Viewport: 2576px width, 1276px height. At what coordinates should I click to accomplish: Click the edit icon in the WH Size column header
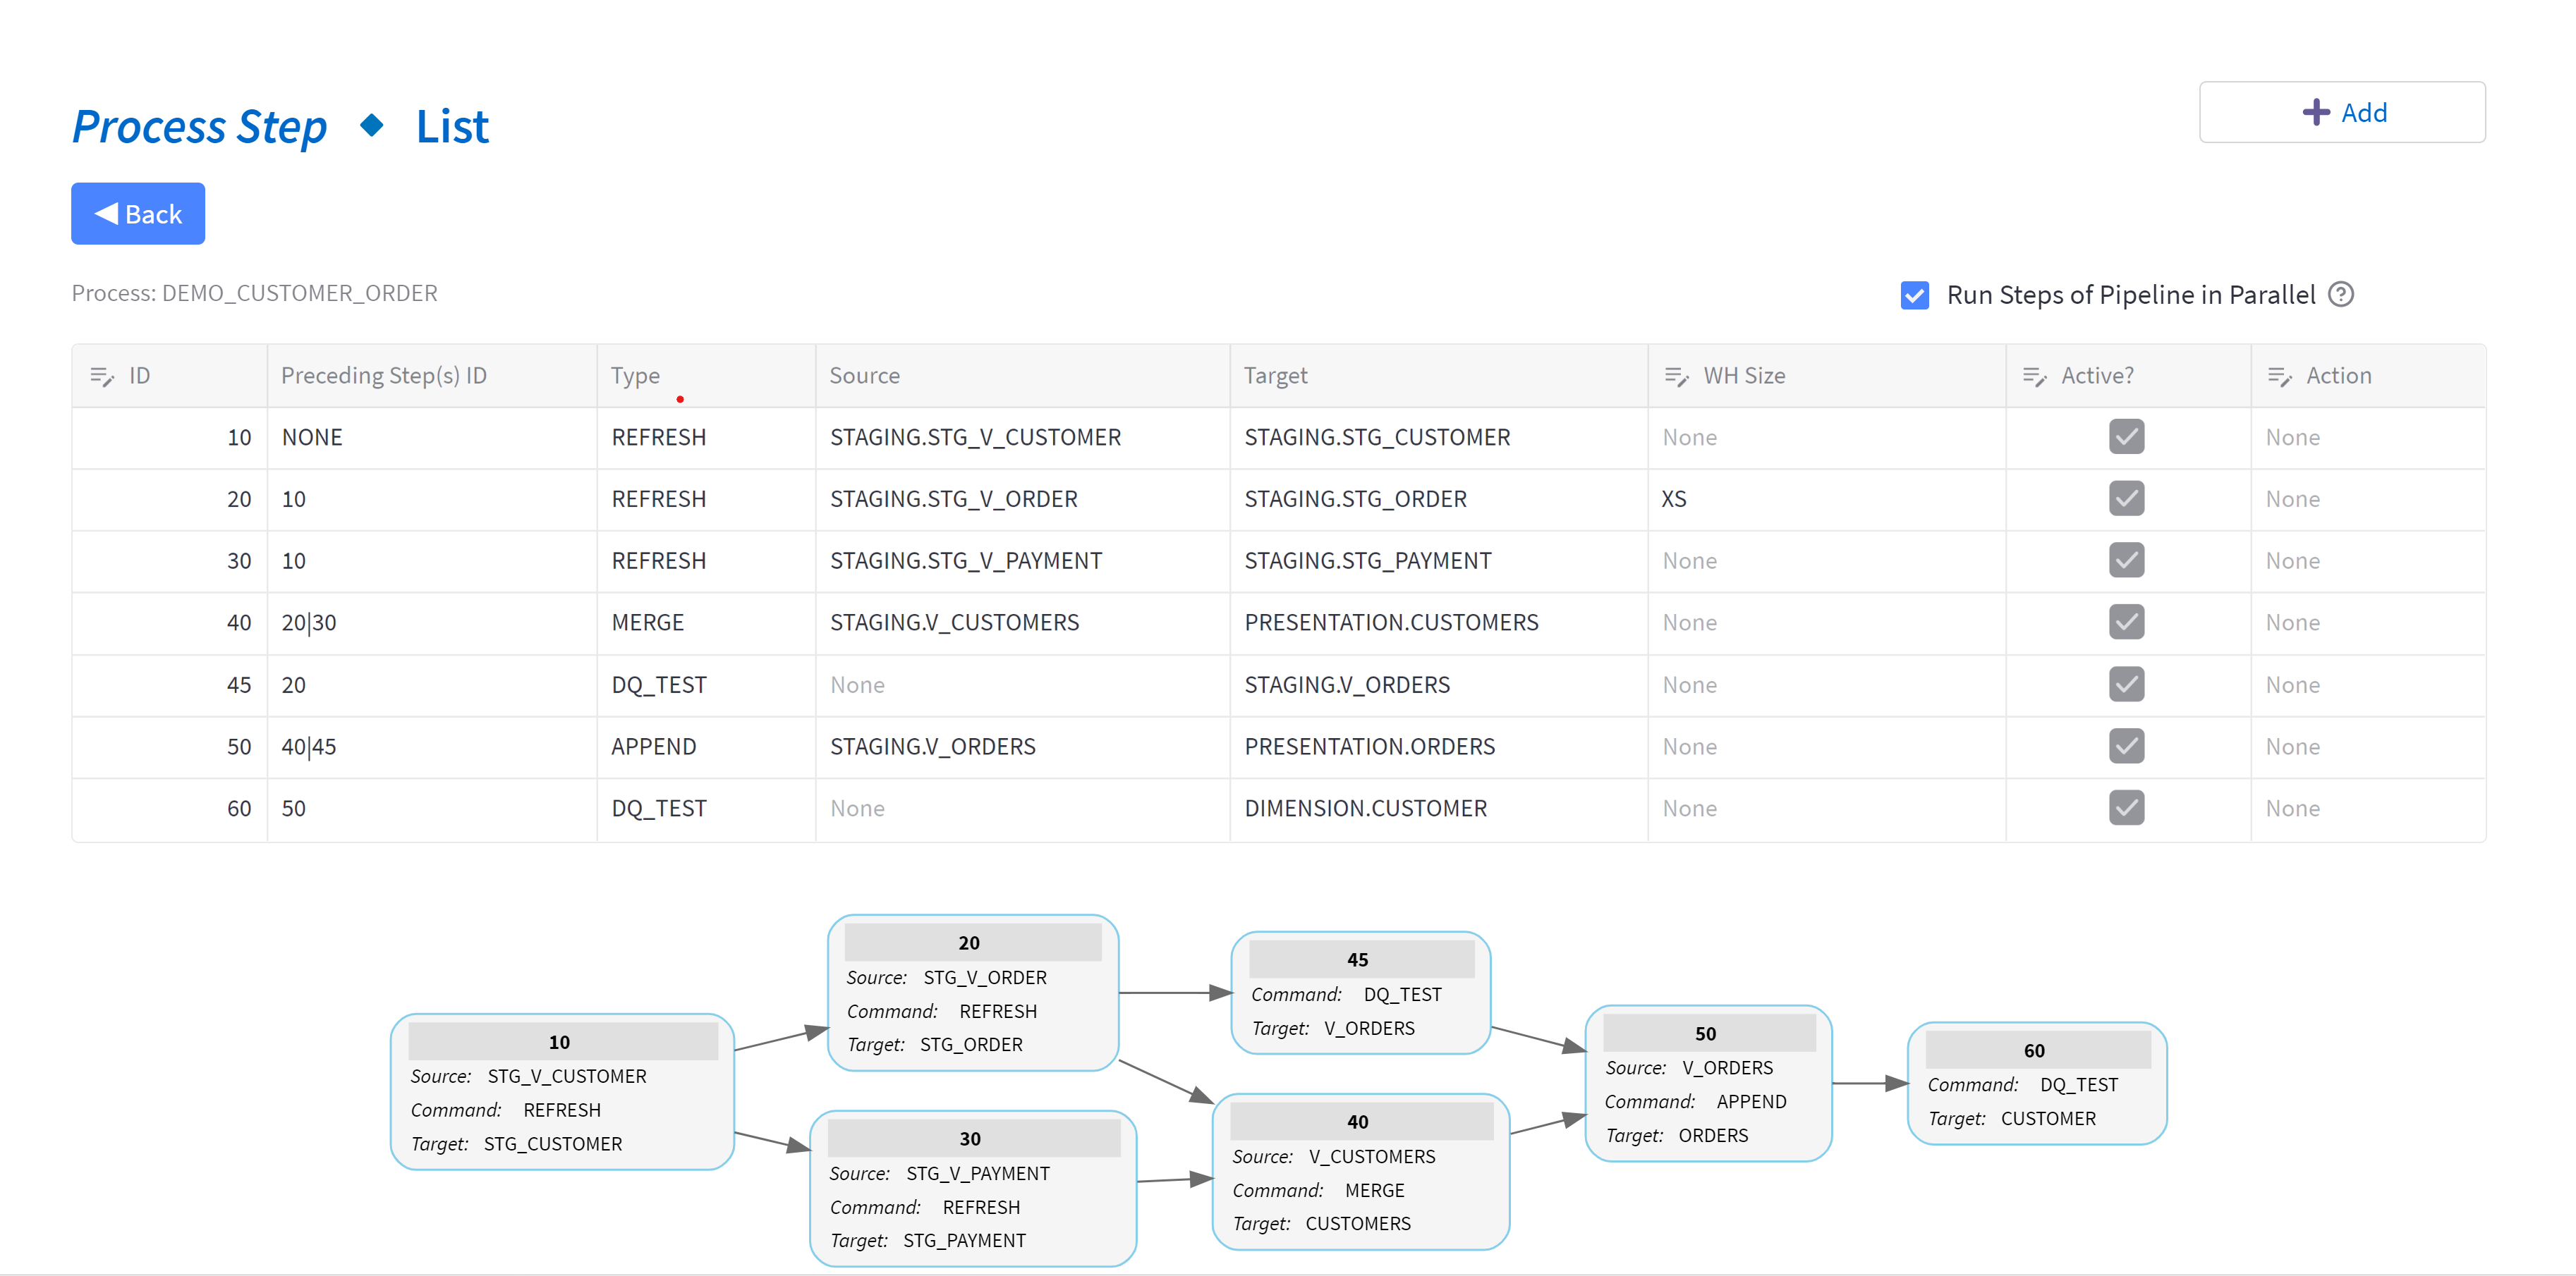[1678, 376]
